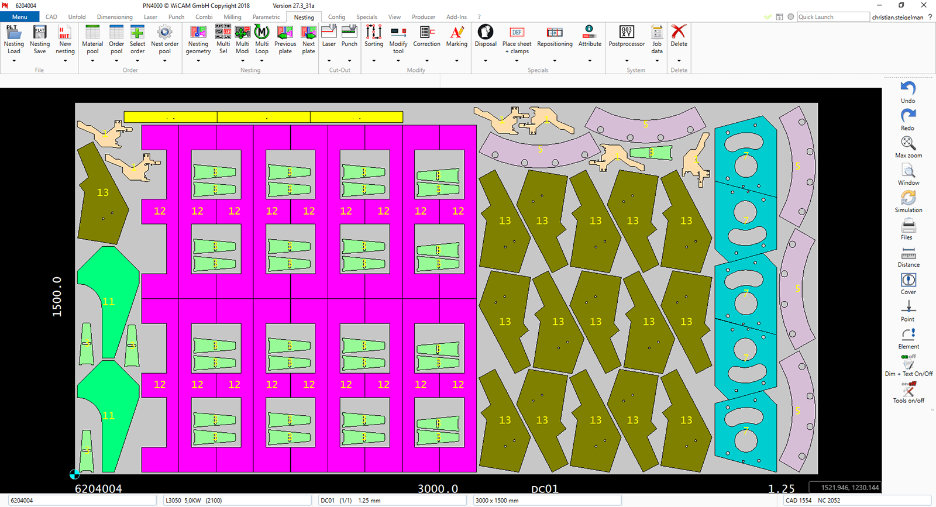Toggle the Cover view option
Image resolution: width=936 pixels, height=507 pixels.
tap(908, 281)
